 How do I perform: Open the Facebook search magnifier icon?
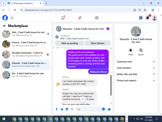tap(12, 18)
